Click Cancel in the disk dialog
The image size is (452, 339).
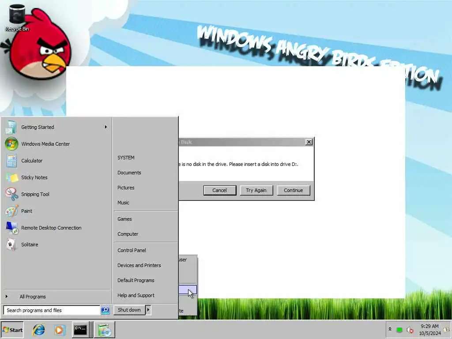click(x=220, y=190)
